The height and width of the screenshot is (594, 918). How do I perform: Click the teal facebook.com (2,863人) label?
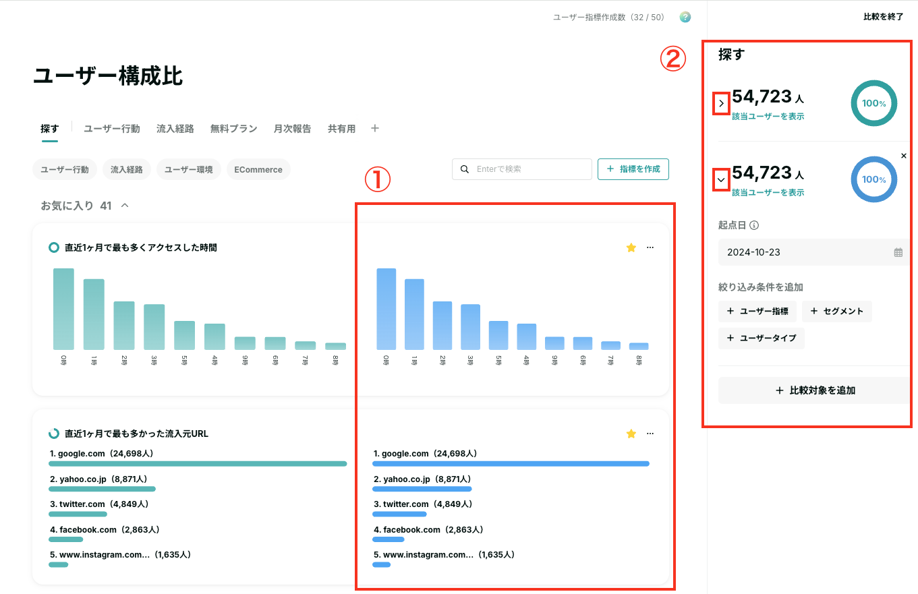105,530
